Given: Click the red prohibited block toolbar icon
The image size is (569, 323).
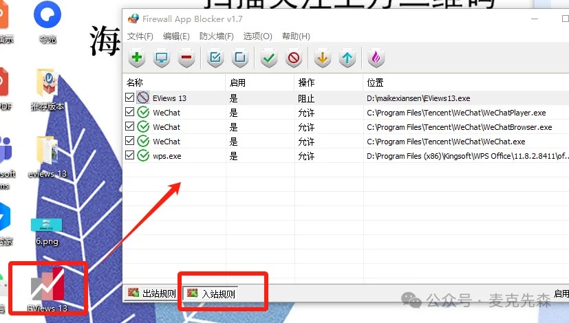Looking at the screenshot, I should click(294, 58).
